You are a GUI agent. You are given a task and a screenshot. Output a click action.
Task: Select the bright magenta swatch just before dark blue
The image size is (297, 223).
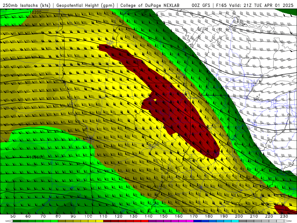point(190,221)
